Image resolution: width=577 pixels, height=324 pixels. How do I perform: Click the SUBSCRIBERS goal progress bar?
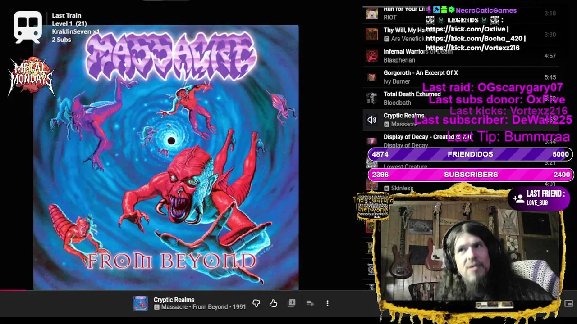[471, 175]
